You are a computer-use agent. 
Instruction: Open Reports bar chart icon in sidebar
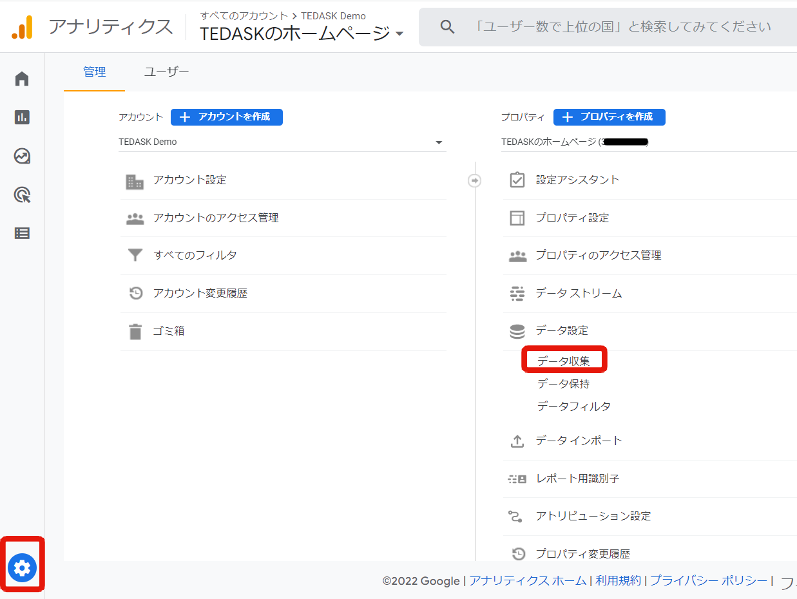tap(22, 117)
